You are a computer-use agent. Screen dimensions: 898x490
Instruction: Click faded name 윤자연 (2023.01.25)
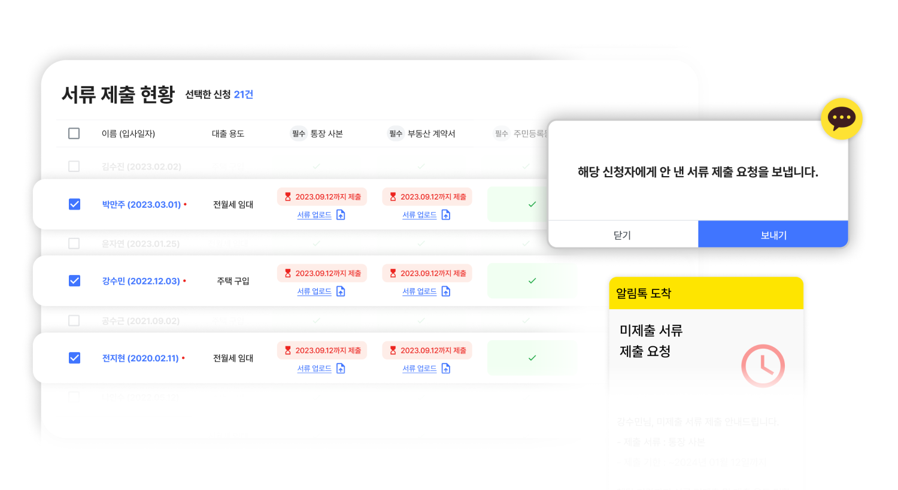141,243
